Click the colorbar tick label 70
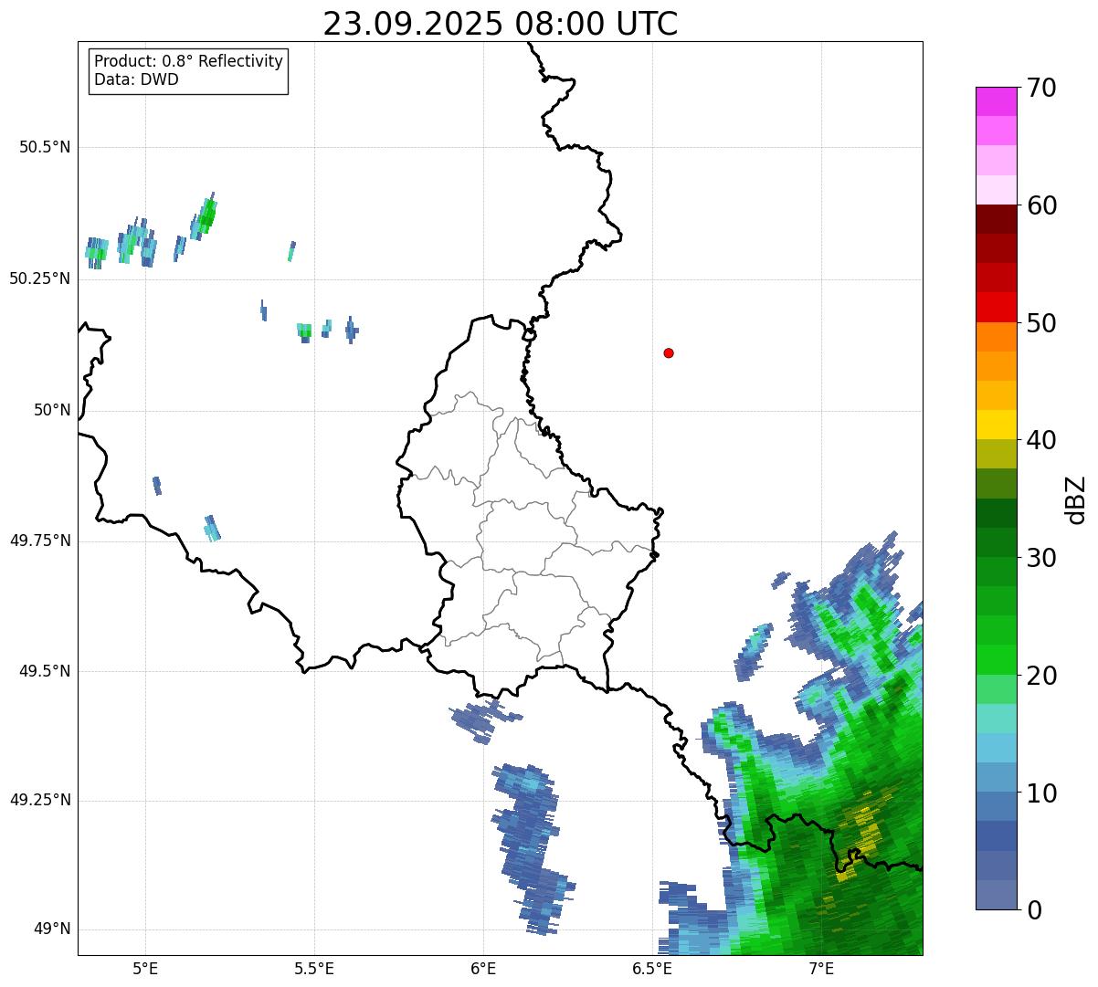This screenshot has height=987, width=1098. point(1041,88)
